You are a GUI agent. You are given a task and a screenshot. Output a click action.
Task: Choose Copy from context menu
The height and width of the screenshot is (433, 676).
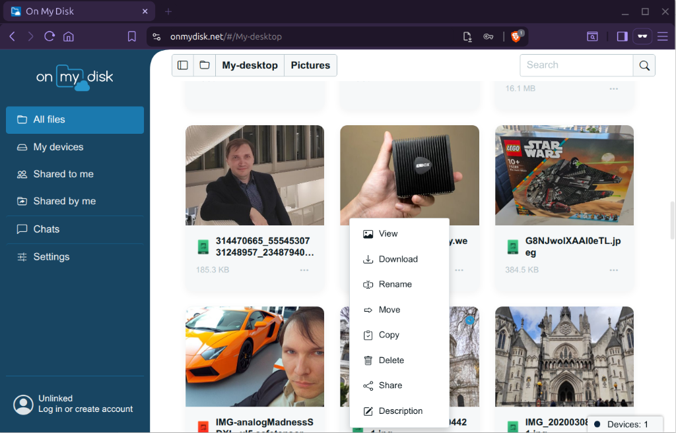(x=399, y=335)
